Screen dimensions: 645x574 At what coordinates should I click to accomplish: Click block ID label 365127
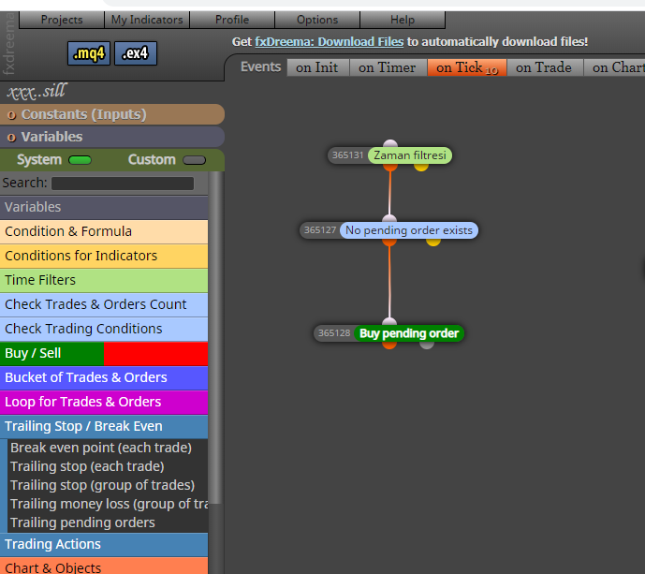pos(320,230)
